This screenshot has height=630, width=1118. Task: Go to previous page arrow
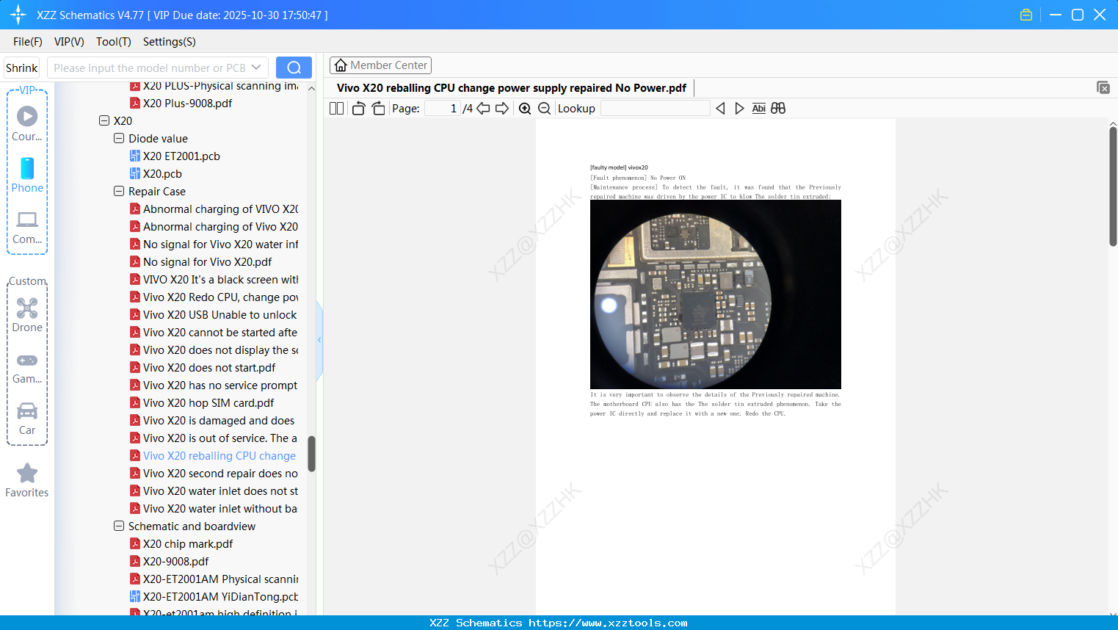[483, 109]
